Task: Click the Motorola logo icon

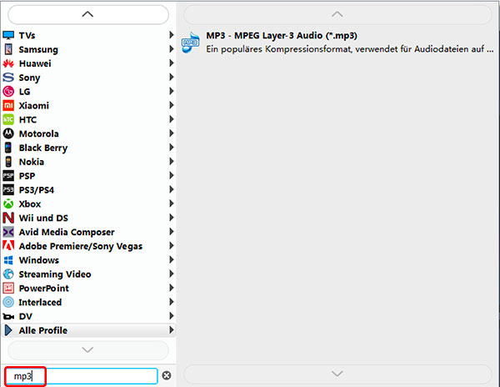Action: 8,133
